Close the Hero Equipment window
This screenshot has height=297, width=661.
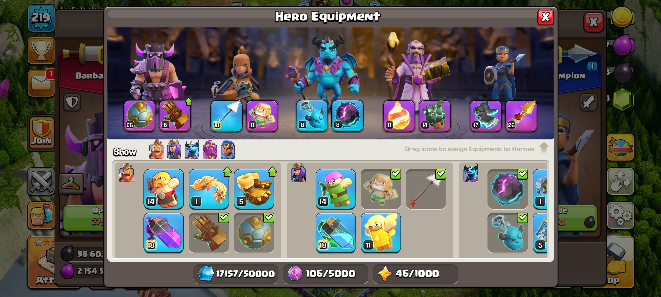(x=546, y=17)
